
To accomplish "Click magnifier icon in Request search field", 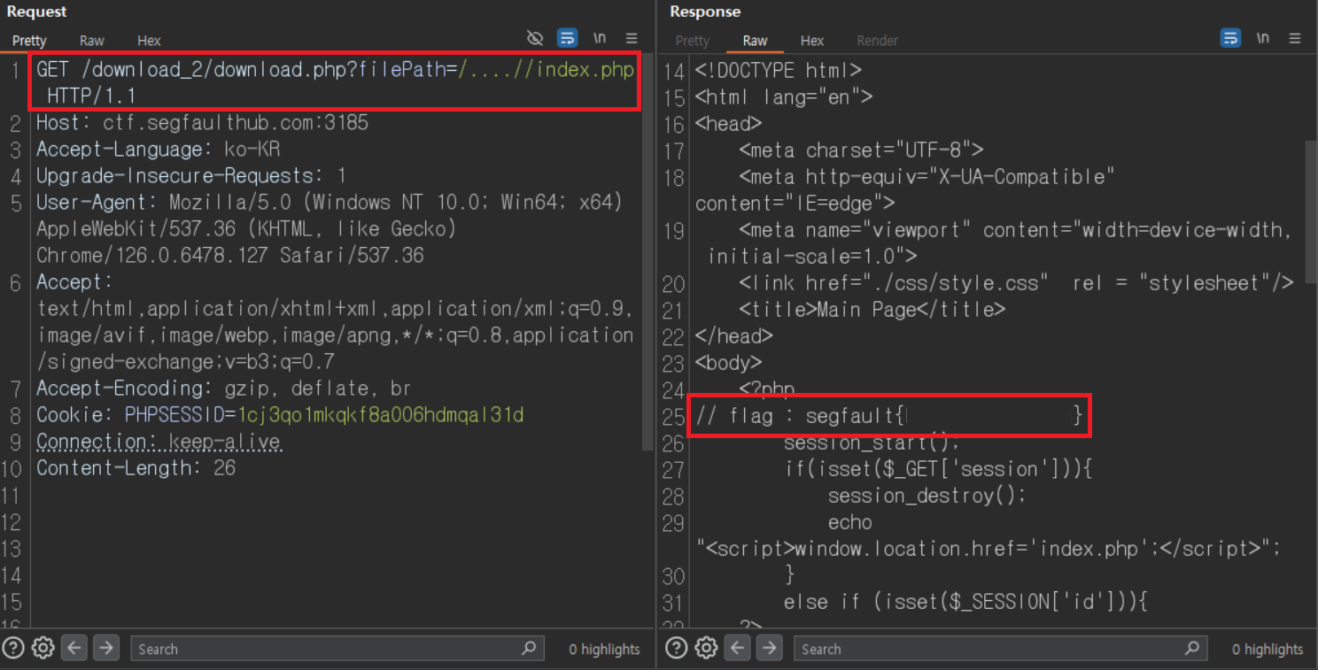I will 529,648.
